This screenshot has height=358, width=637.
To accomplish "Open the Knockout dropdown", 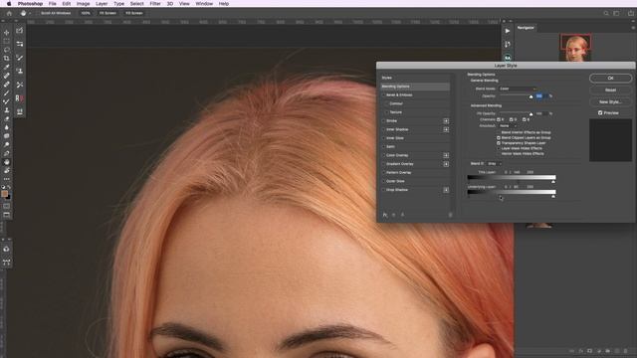I will (x=509, y=126).
